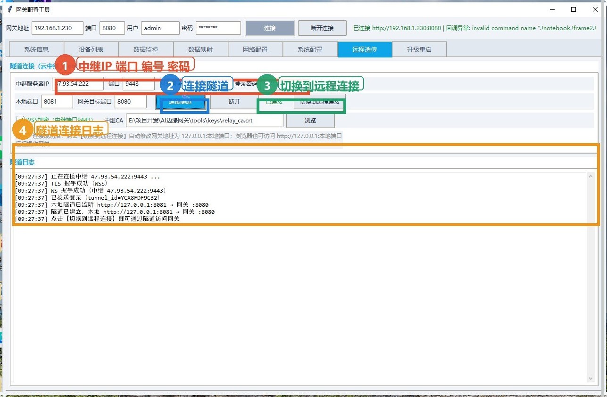607x397 pixels.
Task: Click the 用户 field containing admin
Action: [x=160, y=28]
